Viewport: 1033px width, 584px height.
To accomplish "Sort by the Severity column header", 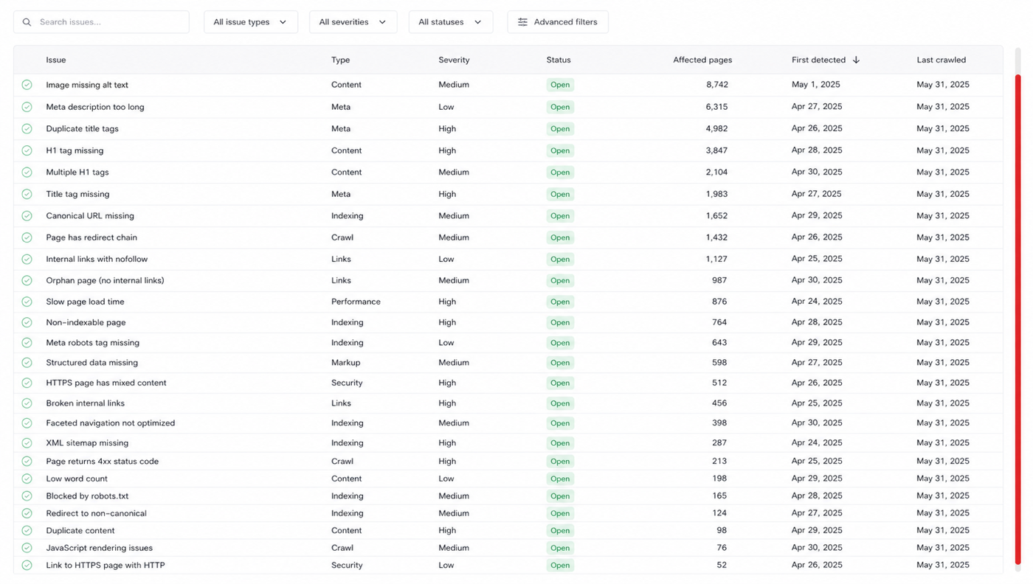I will [x=454, y=60].
